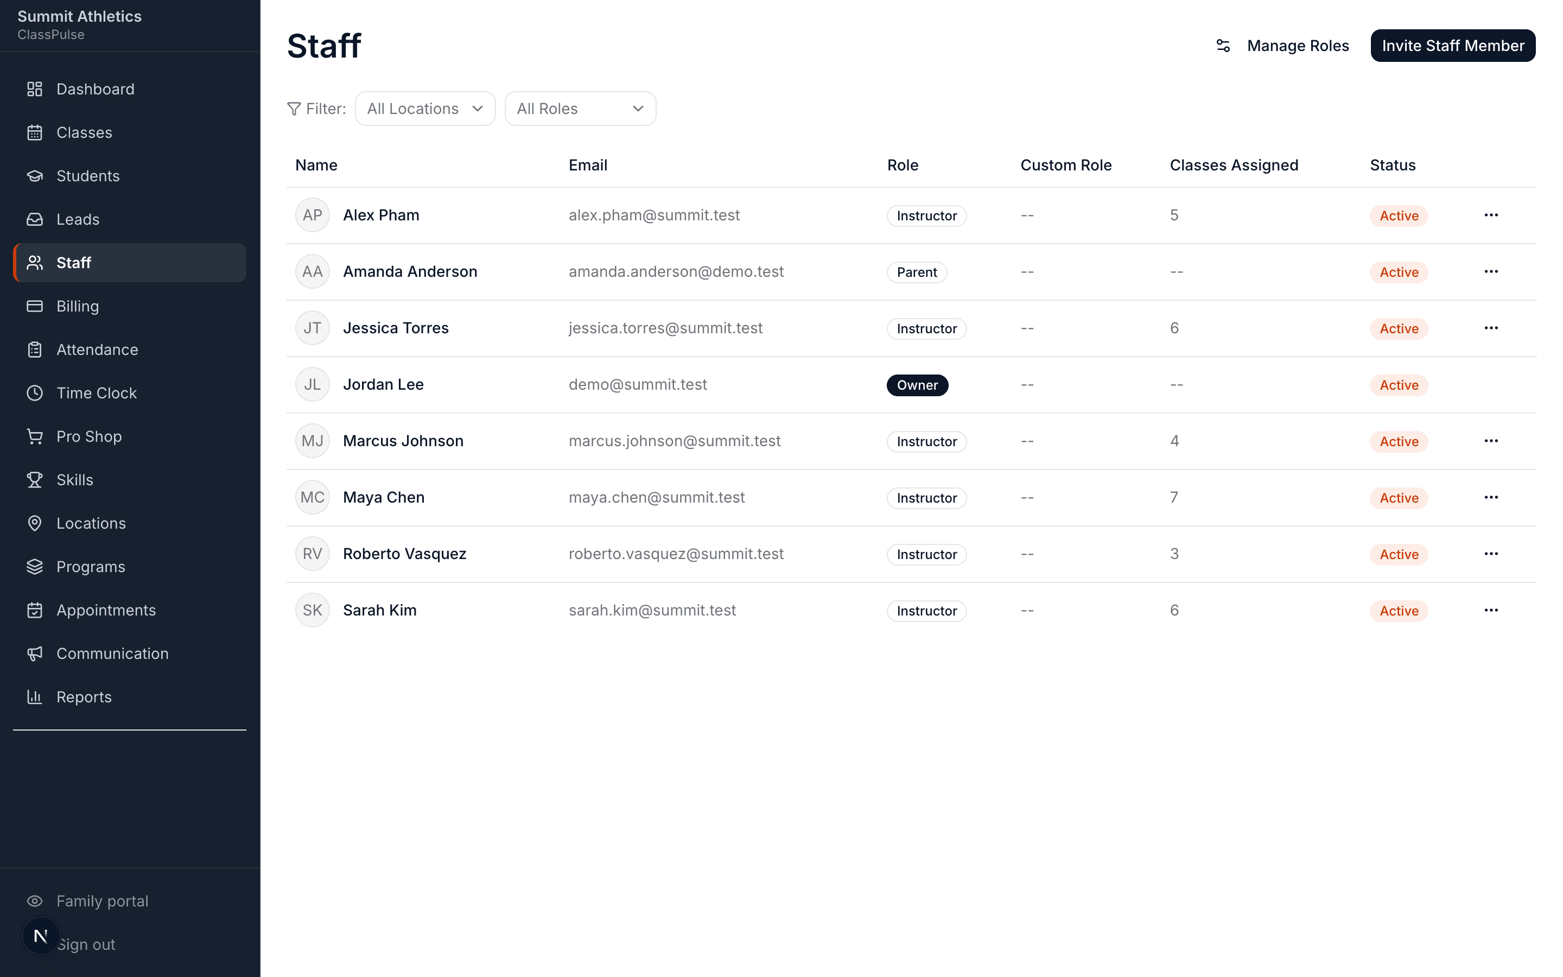The height and width of the screenshot is (977, 1563).
Task: Click the Attendance clipboard icon
Action: [35, 350]
